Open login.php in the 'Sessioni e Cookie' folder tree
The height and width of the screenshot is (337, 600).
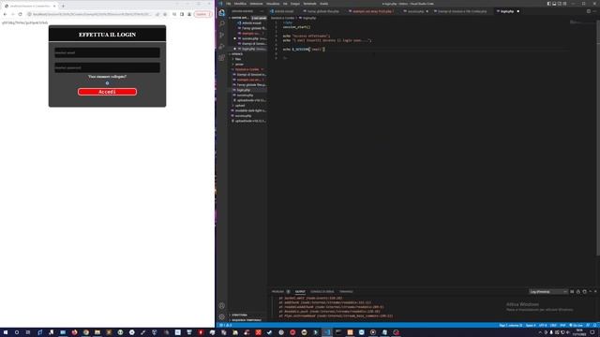coord(244,90)
